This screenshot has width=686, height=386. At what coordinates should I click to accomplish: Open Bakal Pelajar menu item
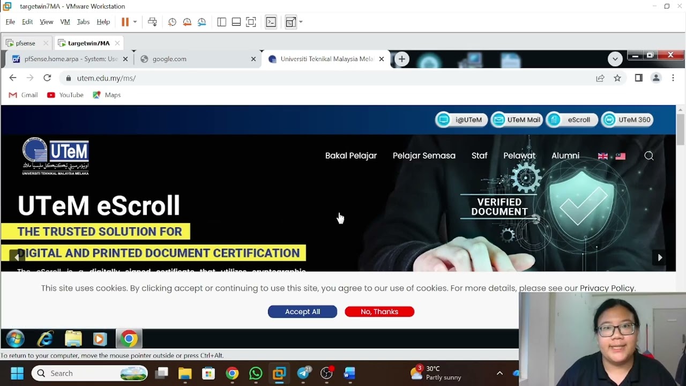pyautogui.click(x=351, y=155)
